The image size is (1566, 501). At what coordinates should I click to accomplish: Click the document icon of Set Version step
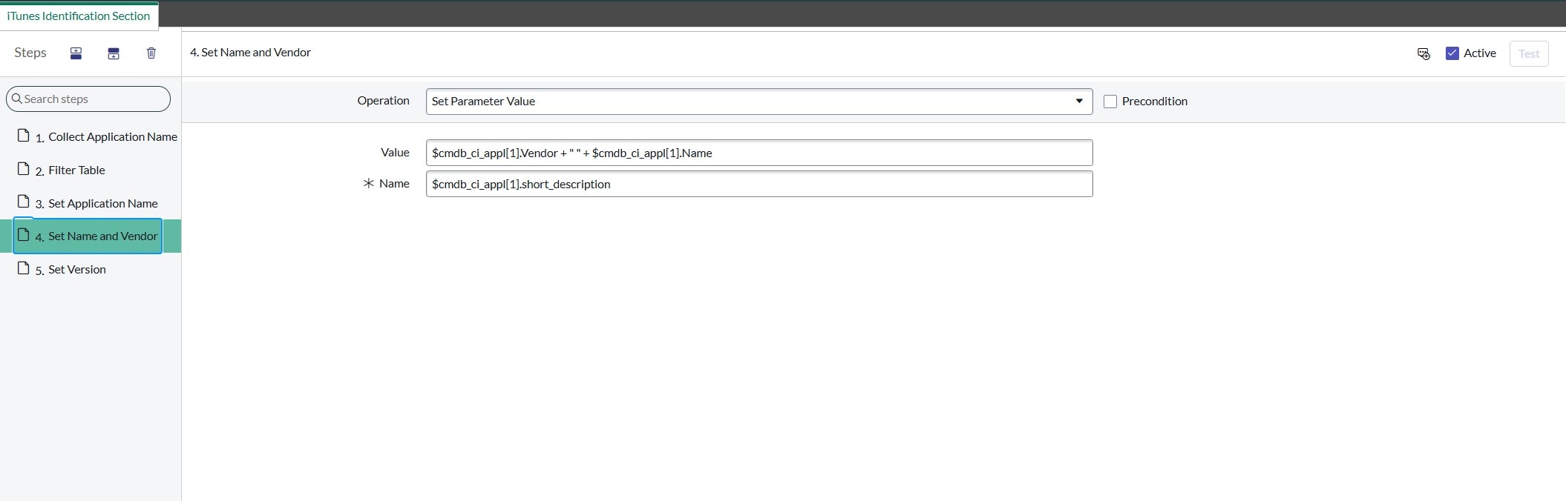[24, 268]
